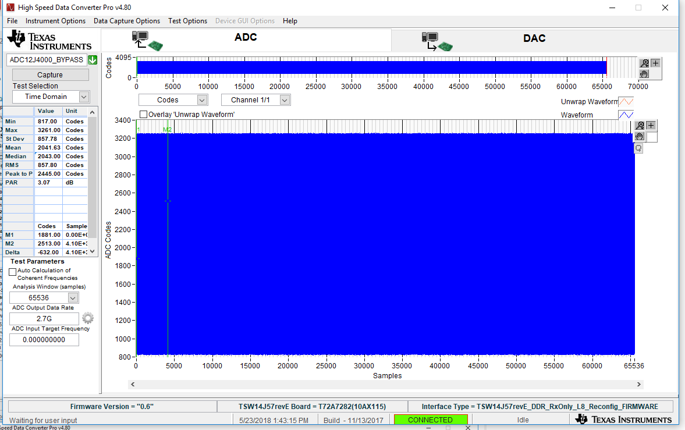
Task: Click the graph horizontal scrollbar right arrow
Action: [638, 385]
